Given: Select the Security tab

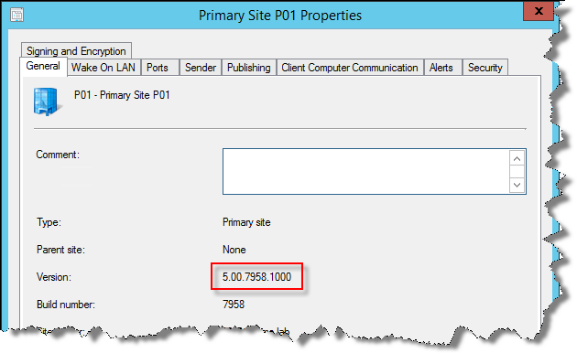Looking at the screenshot, I should 485,68.
